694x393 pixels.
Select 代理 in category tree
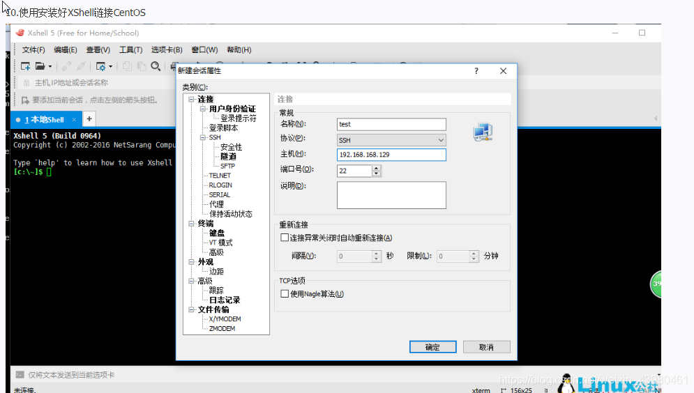click(x=216, y=204)
